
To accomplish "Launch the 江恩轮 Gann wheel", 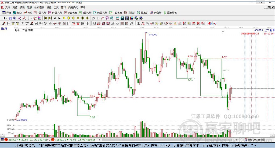I will coord(129,13).
